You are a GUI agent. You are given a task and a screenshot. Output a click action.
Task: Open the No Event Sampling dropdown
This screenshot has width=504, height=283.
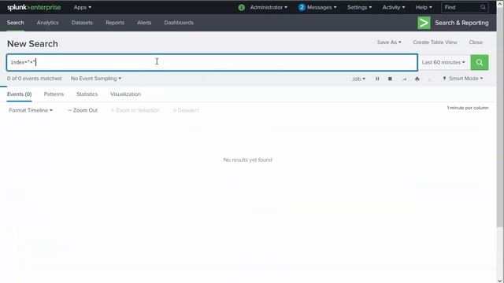pyautogui.click(x=96, y=79)
